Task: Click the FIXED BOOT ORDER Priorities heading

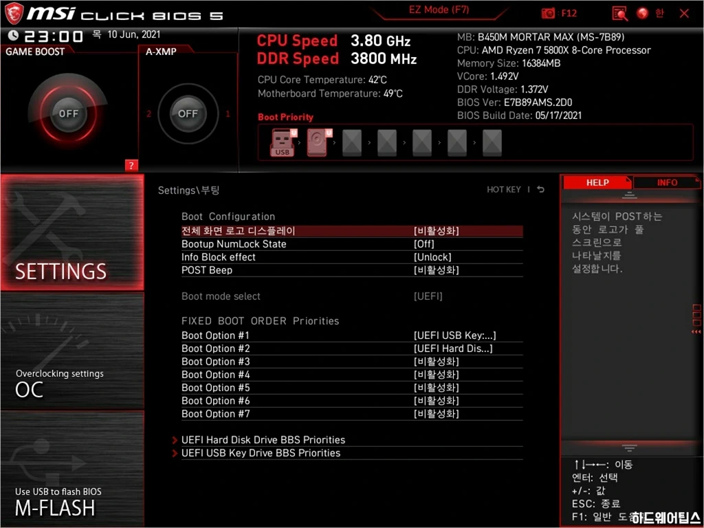Action: (x=260, y=321)
